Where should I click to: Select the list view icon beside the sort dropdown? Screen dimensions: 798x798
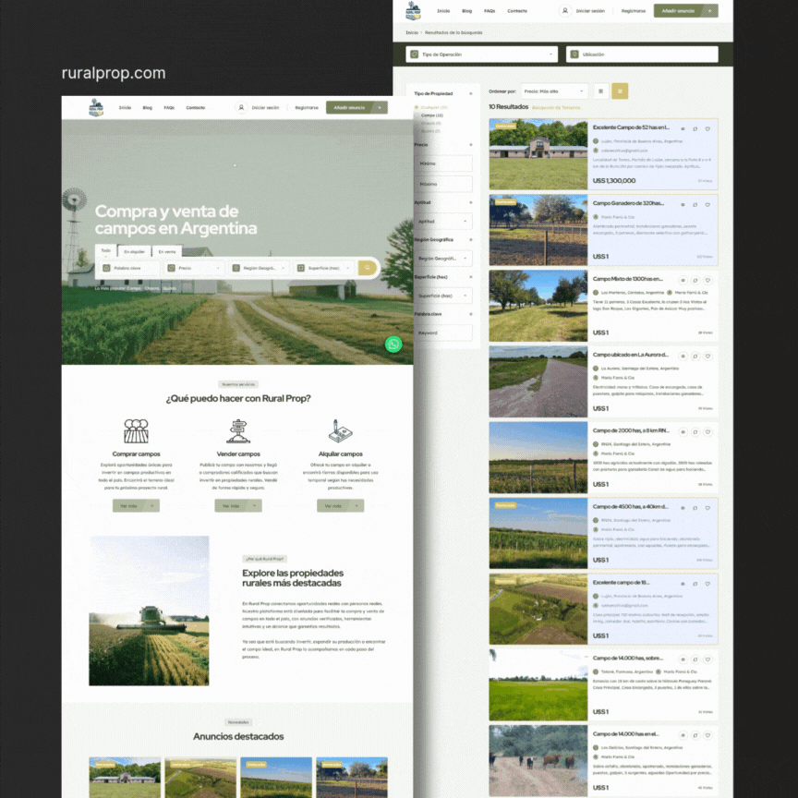(600, 91)
